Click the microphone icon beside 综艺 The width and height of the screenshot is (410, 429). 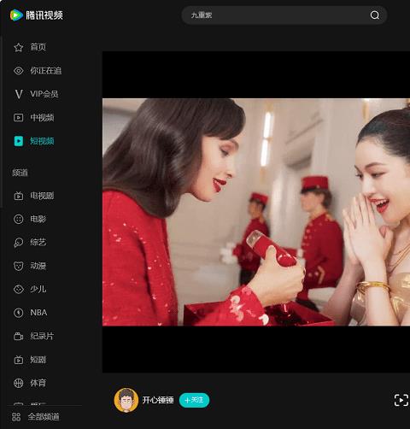pos(19,243)
